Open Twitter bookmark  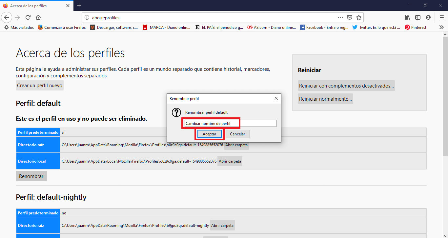point(376,28)
